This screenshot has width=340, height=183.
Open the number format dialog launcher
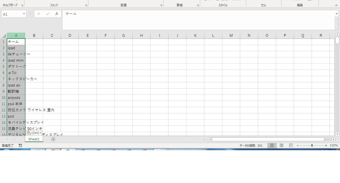pyautogui.click(x=198, y=5)
